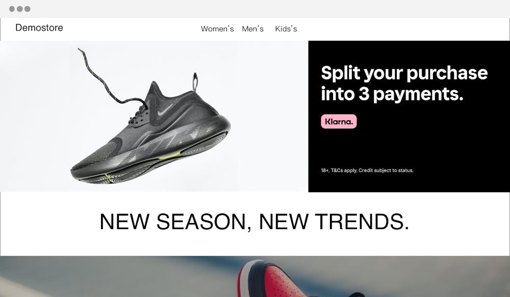Click the "NEW SEASON, NEW TRENDS." heading

click(x=254, y=222)
